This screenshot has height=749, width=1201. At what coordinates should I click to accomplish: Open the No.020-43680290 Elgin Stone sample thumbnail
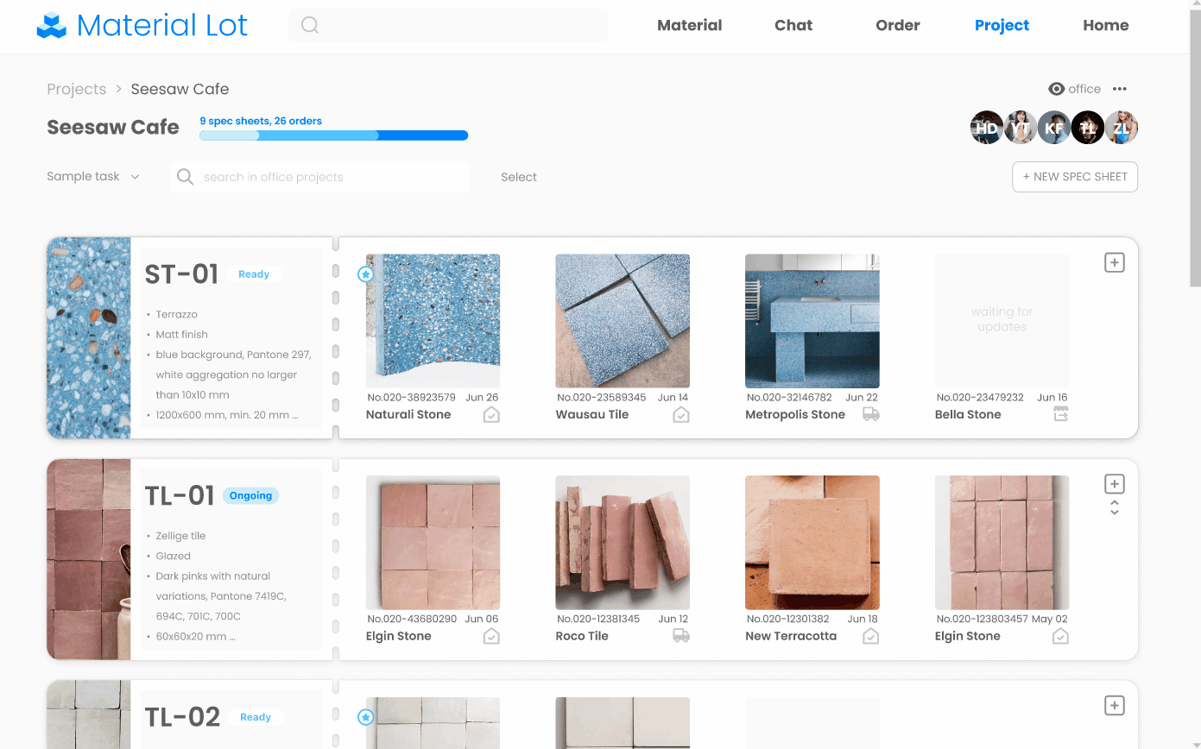pos(433,542)
